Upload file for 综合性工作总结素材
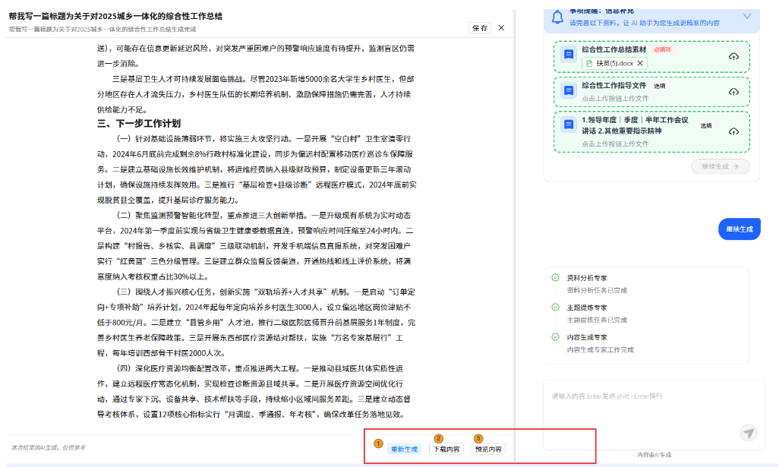Screen dimensions: 779x467 (x=733, y=57)
